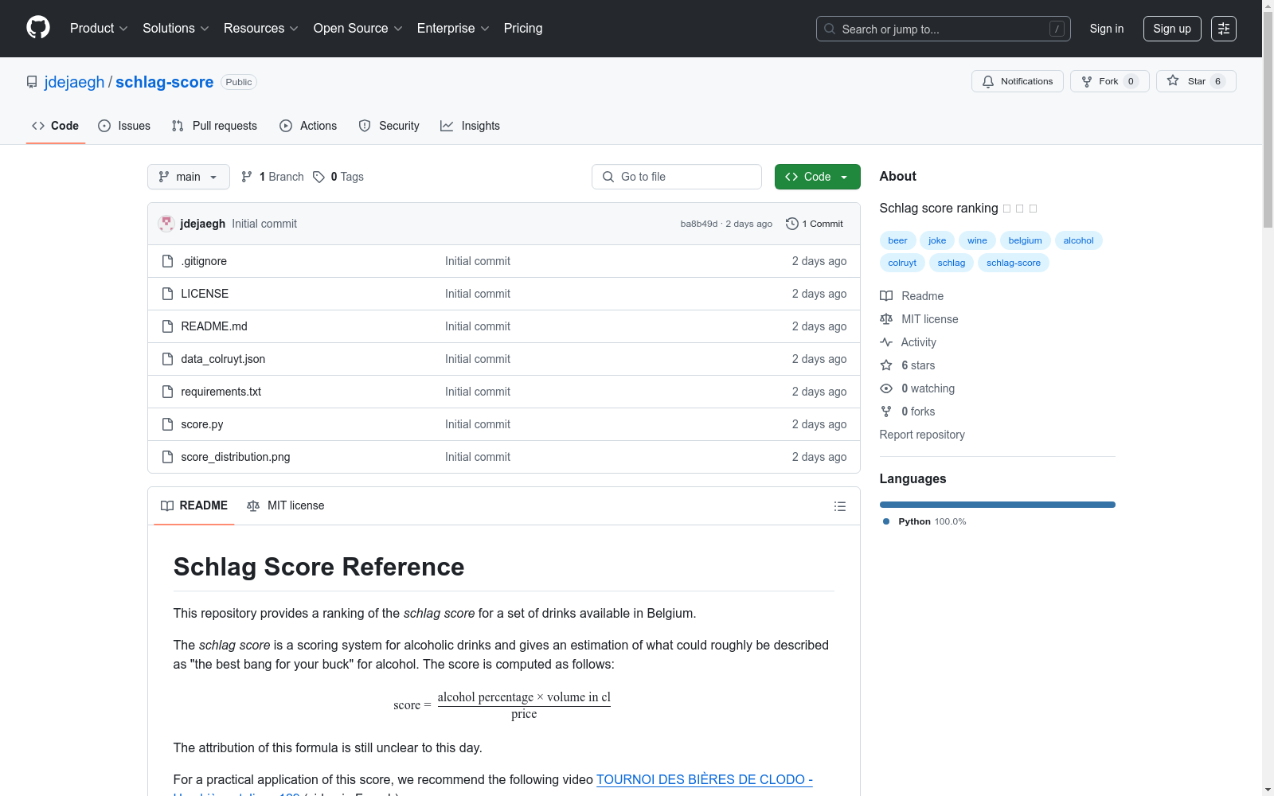Click the book icon beside Readme link
The height and width of the screenshot is (796, 1274).
click(886, 296)
